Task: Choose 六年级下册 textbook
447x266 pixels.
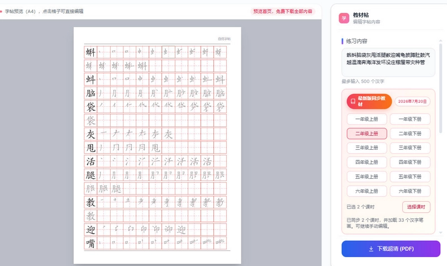Action: (410, 191)
